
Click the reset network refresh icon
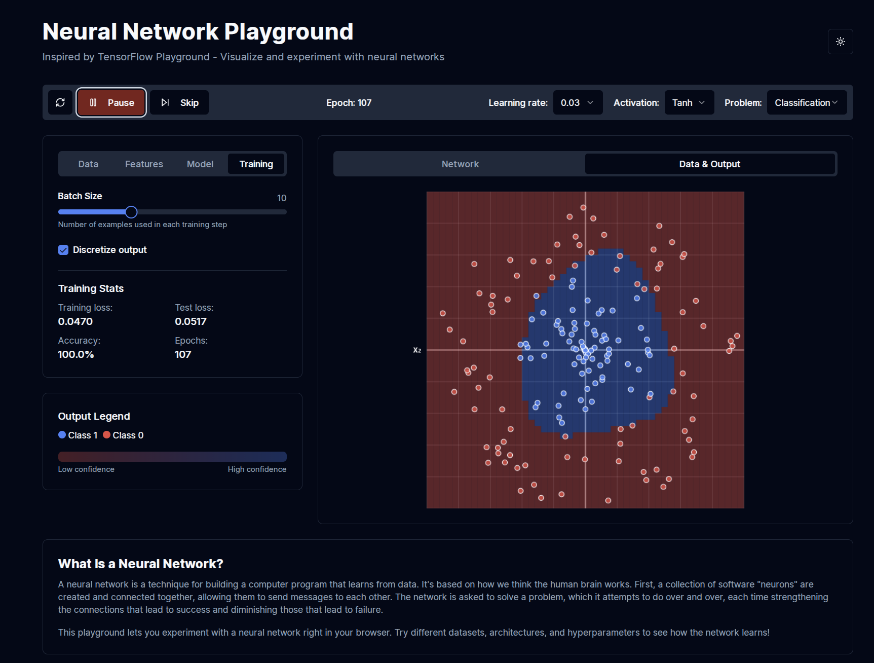(x=60, y=102)
